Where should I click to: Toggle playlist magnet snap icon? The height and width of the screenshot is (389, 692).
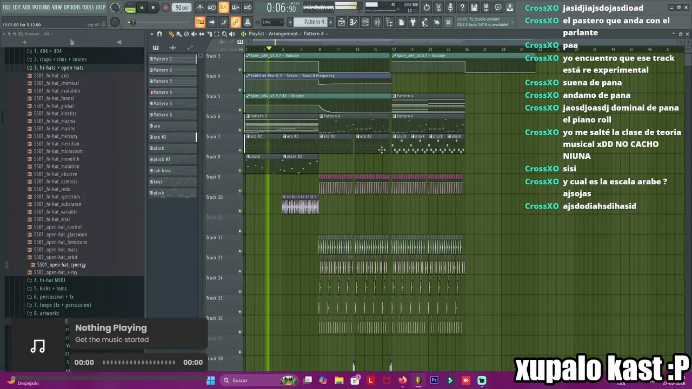[159, 33]
